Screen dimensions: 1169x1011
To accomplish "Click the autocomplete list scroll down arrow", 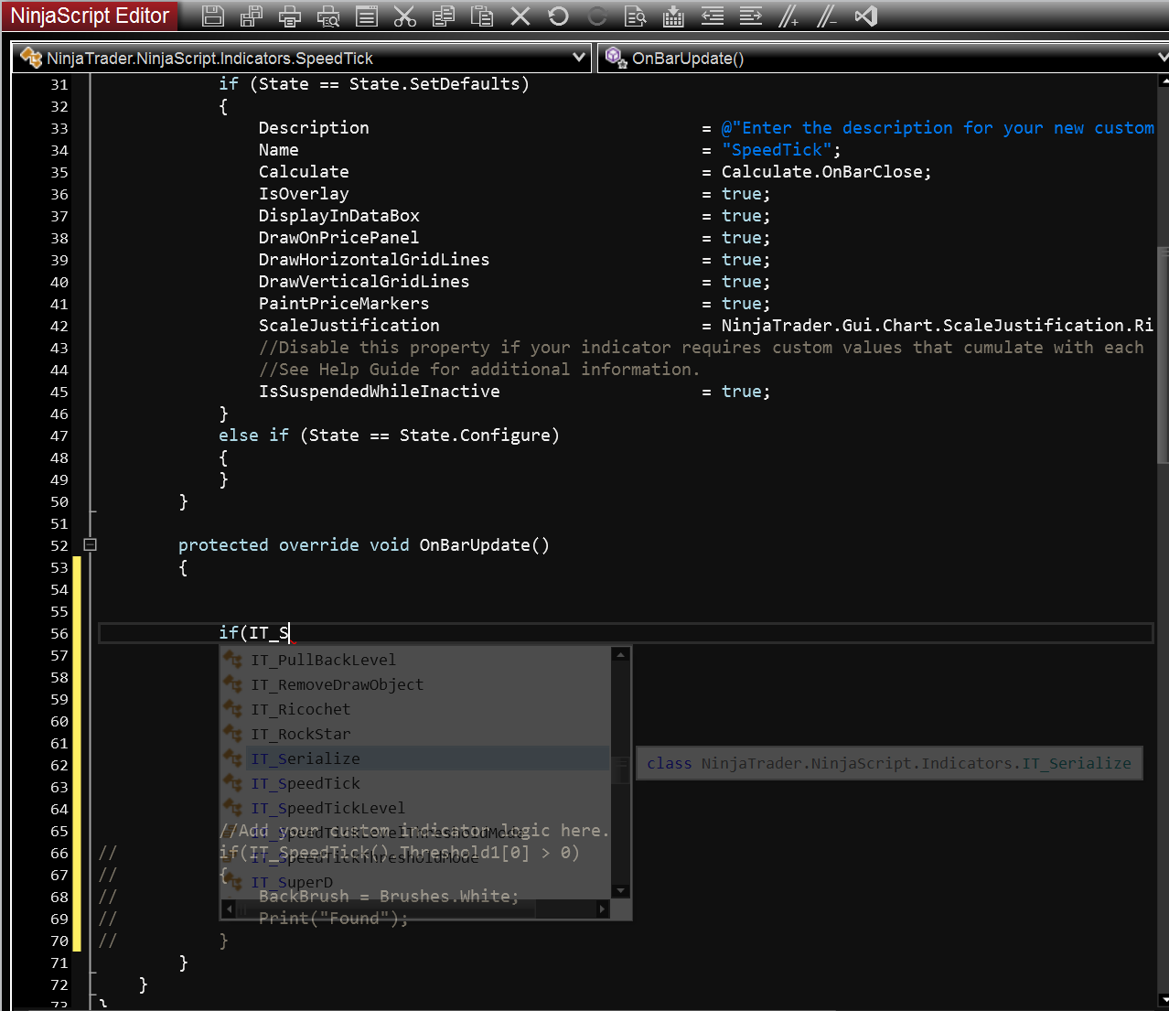I will 621,890.
